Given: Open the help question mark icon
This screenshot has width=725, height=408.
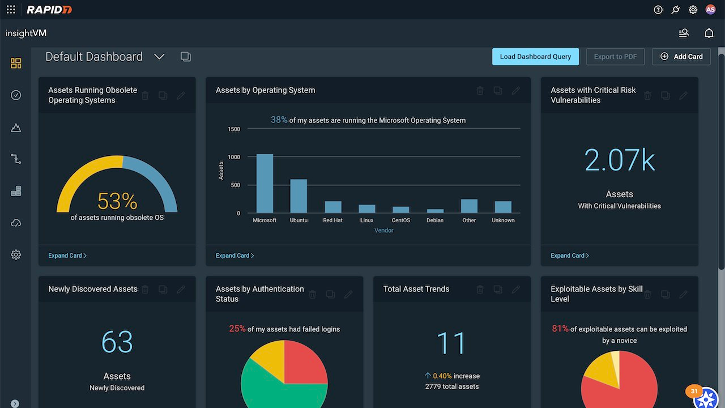Looking at the screenshot, I should pyautogui.click(x=658, y=10).
